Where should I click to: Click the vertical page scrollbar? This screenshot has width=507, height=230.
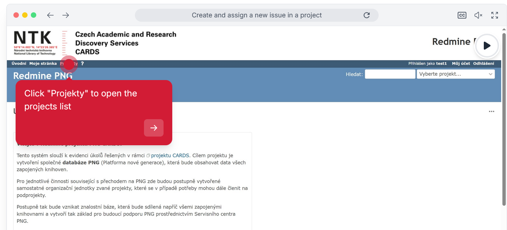pos(504,120)
